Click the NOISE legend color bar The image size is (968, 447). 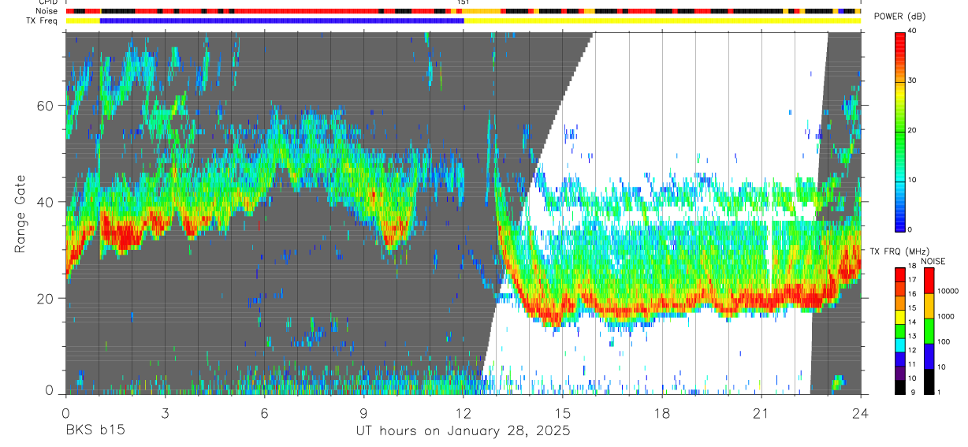pyautogui.click(x=929, y=330)
